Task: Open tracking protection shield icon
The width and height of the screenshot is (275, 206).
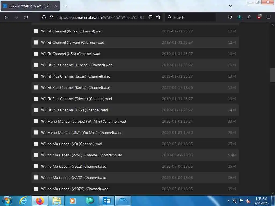Action: click(44, 17)
